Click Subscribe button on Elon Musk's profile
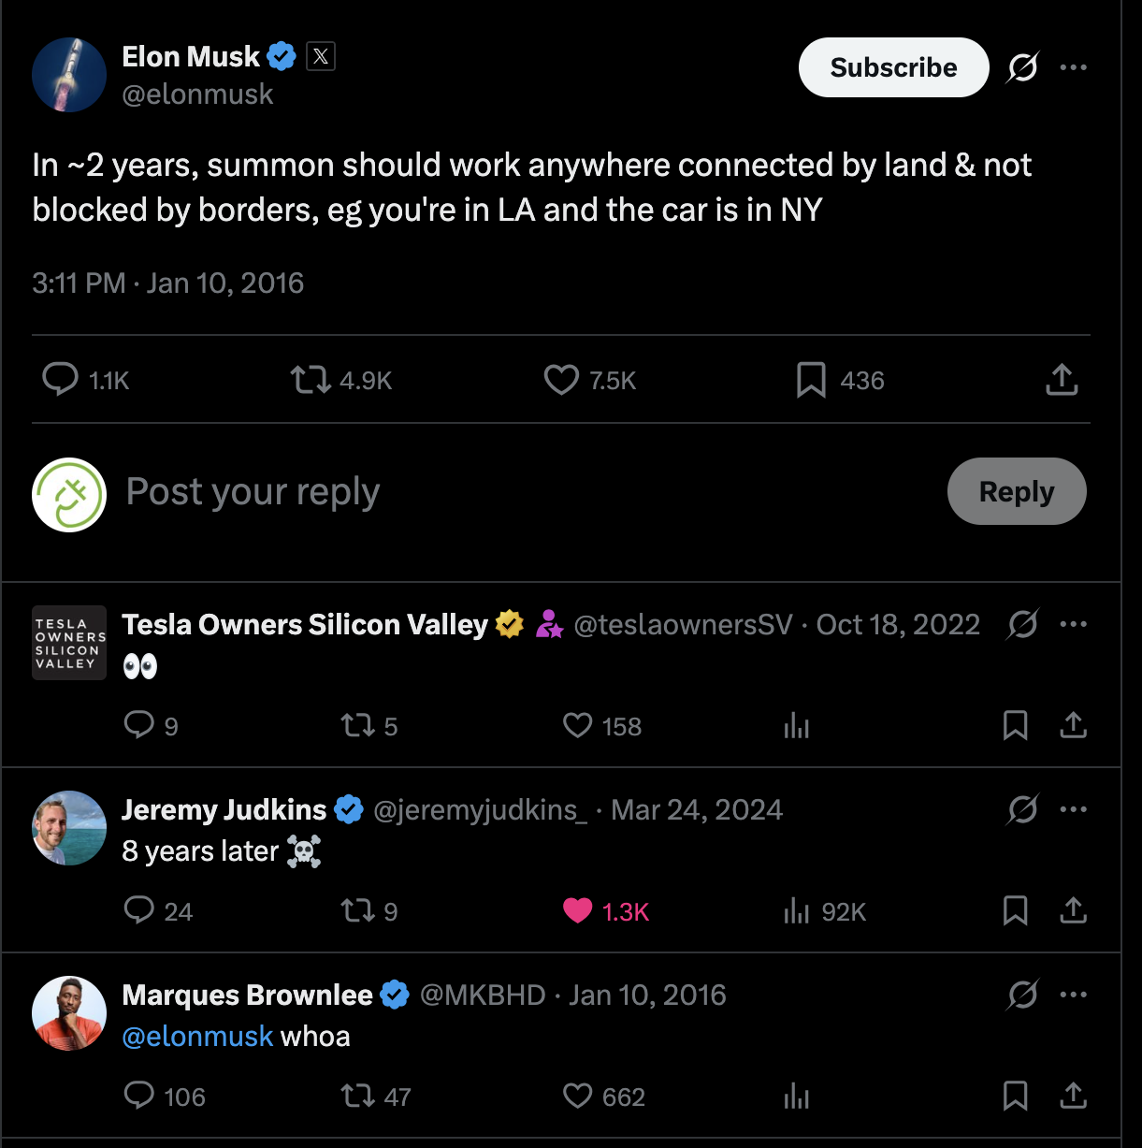This screenshot has width=1142, height=1148. (x=893, y=67)
